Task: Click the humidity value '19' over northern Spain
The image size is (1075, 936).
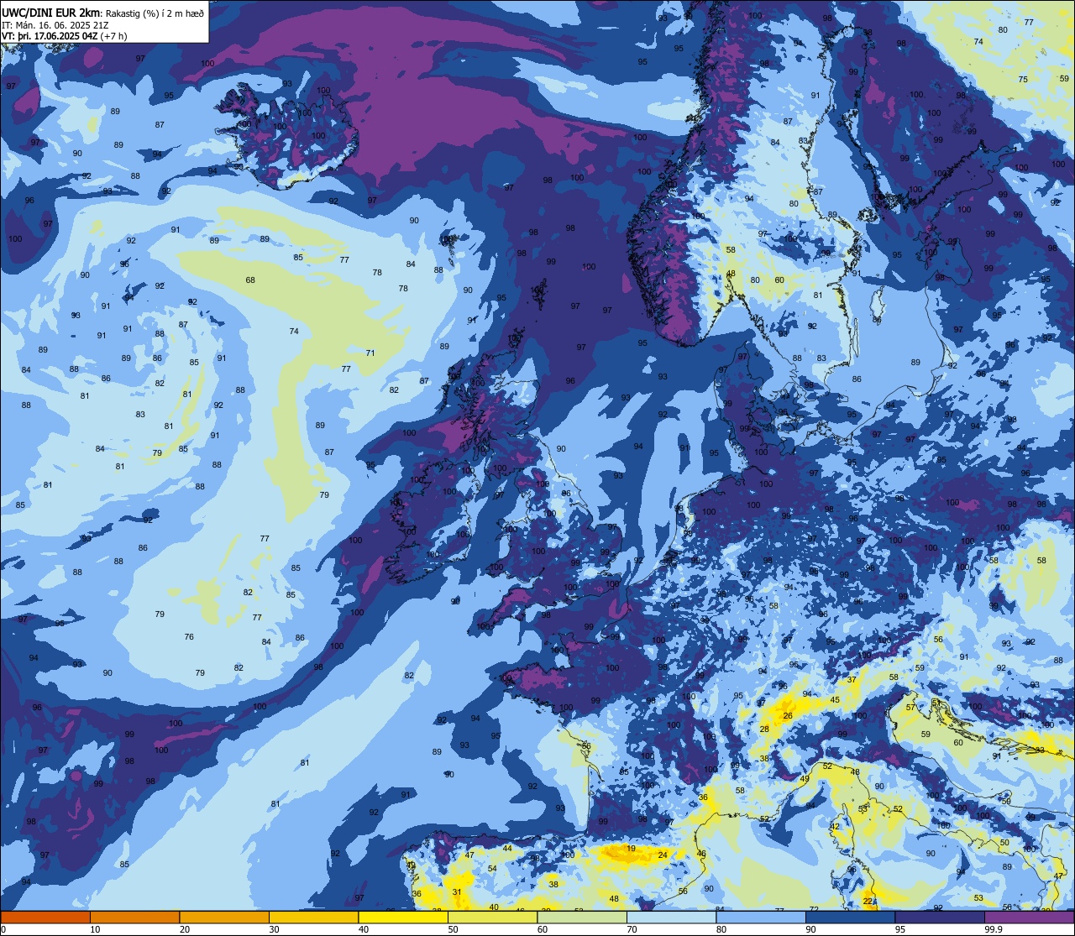Action: 631,849
